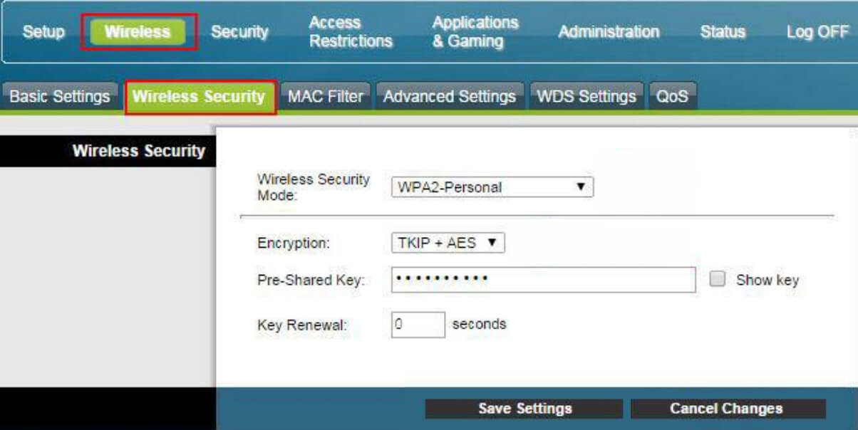Click the Key Renewal seconds field
Image resolution: width=858 pixels, height=430 pixels.
[418, 325]
